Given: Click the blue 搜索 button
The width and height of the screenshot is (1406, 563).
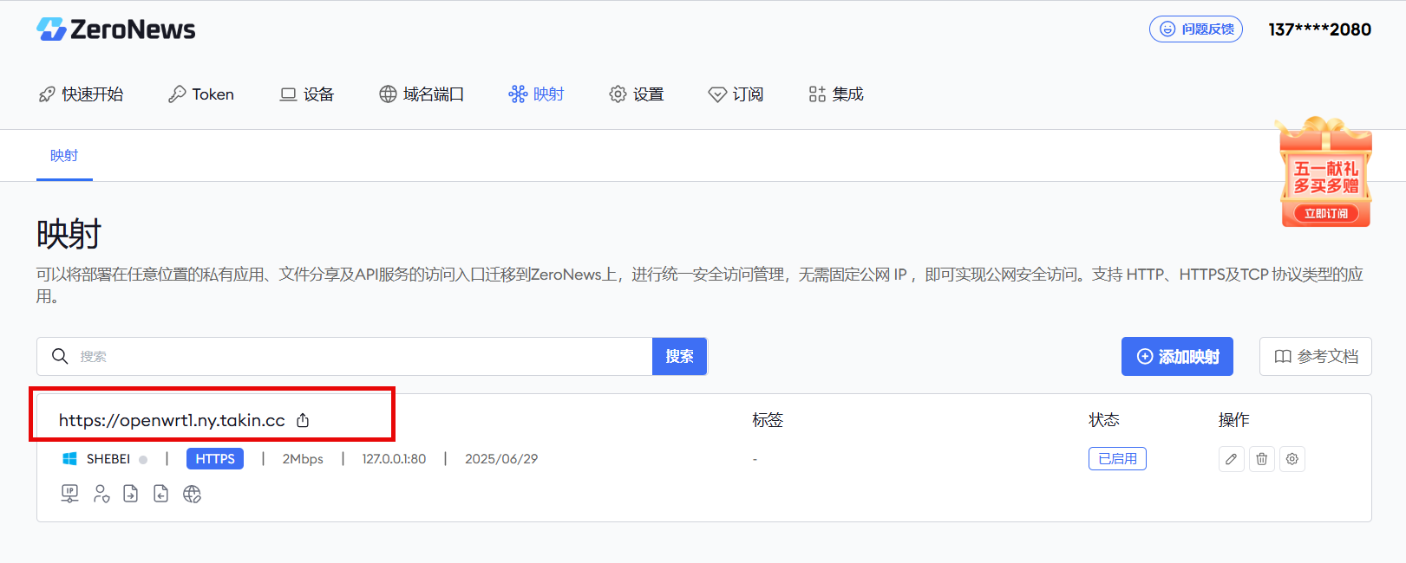Looking at the screenshot, I should coord(679,357).
